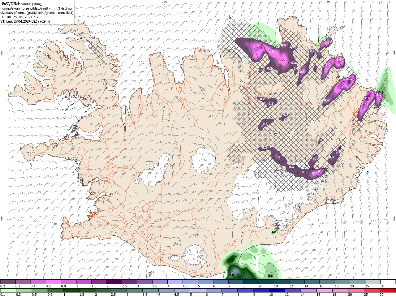Click the darkest purple 2 mm snow swatch
The height and width of the screenshot is (297, 396).
tap(114, 282)
